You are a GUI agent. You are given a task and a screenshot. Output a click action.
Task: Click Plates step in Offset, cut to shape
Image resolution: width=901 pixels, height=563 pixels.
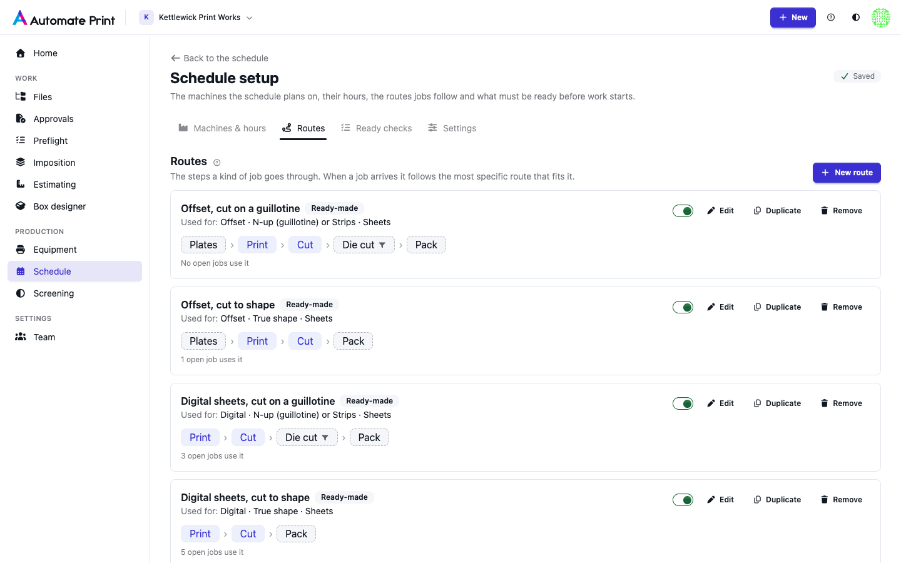[203, 341]
